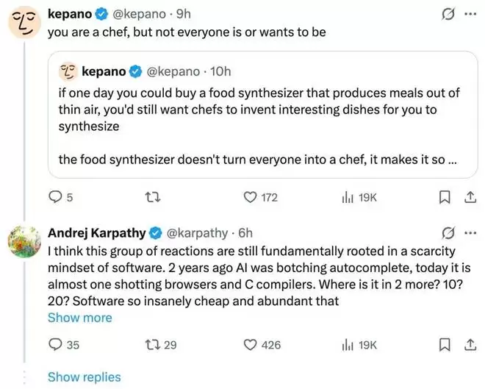View analytics on Karpathy's tweet

pyautogui.click(x=348, y=344)
